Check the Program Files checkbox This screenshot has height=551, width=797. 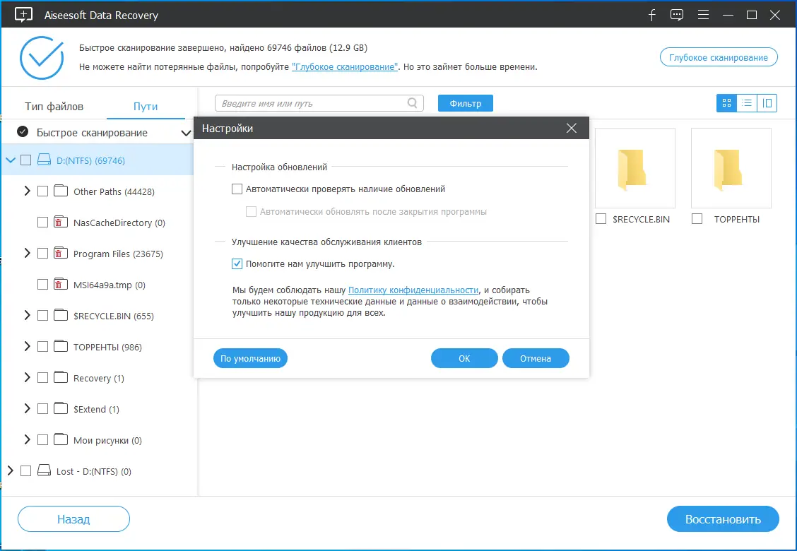(42, 253)
